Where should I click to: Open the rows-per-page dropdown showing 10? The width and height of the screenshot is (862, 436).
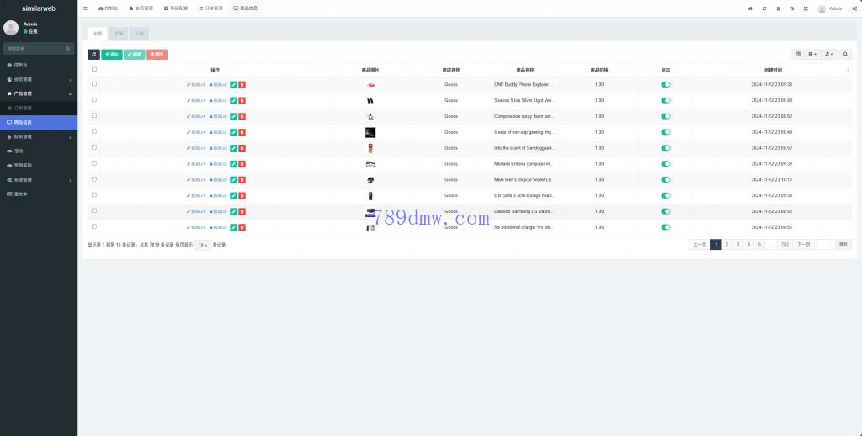pyautogui.click(x=202, y=245)
